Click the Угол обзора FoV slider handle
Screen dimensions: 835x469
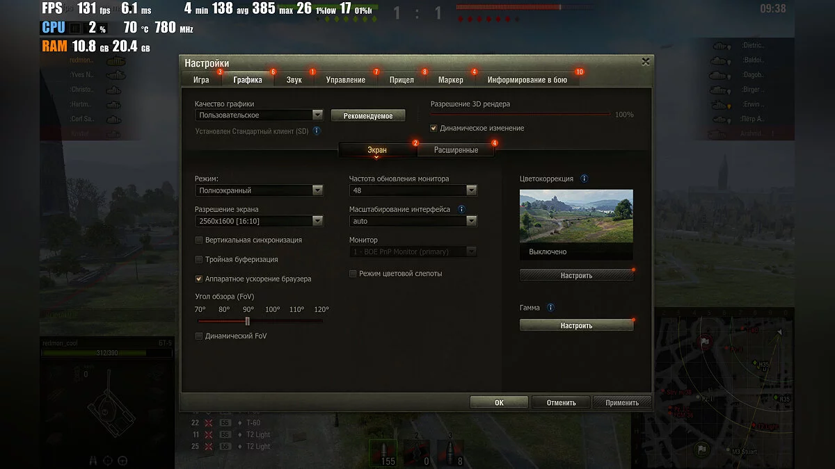click(x=247, y=321)
